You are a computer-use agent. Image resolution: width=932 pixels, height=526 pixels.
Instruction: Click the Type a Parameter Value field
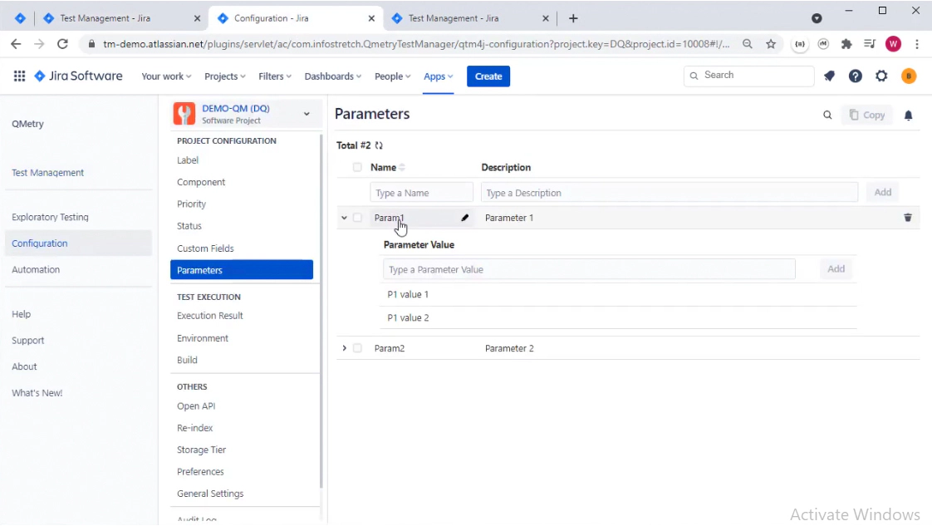click(x=589, y=268)
